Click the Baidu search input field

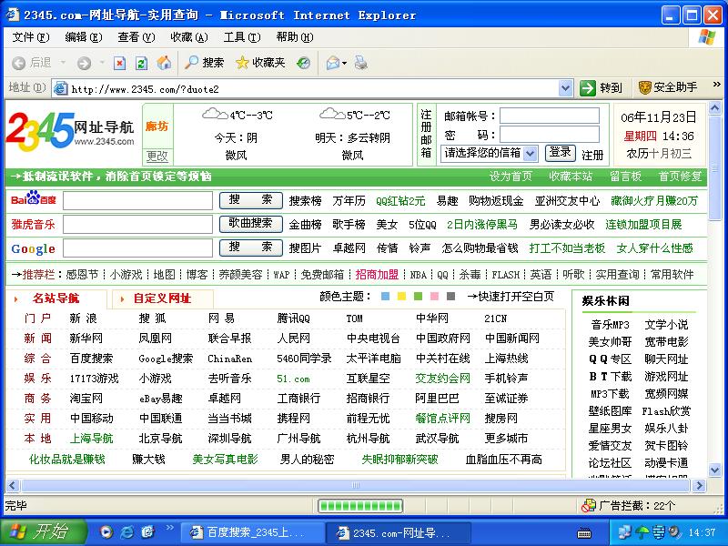coord(138,201)
